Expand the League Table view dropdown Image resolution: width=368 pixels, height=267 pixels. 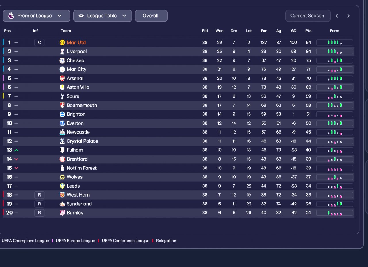(x=103, y=16)
